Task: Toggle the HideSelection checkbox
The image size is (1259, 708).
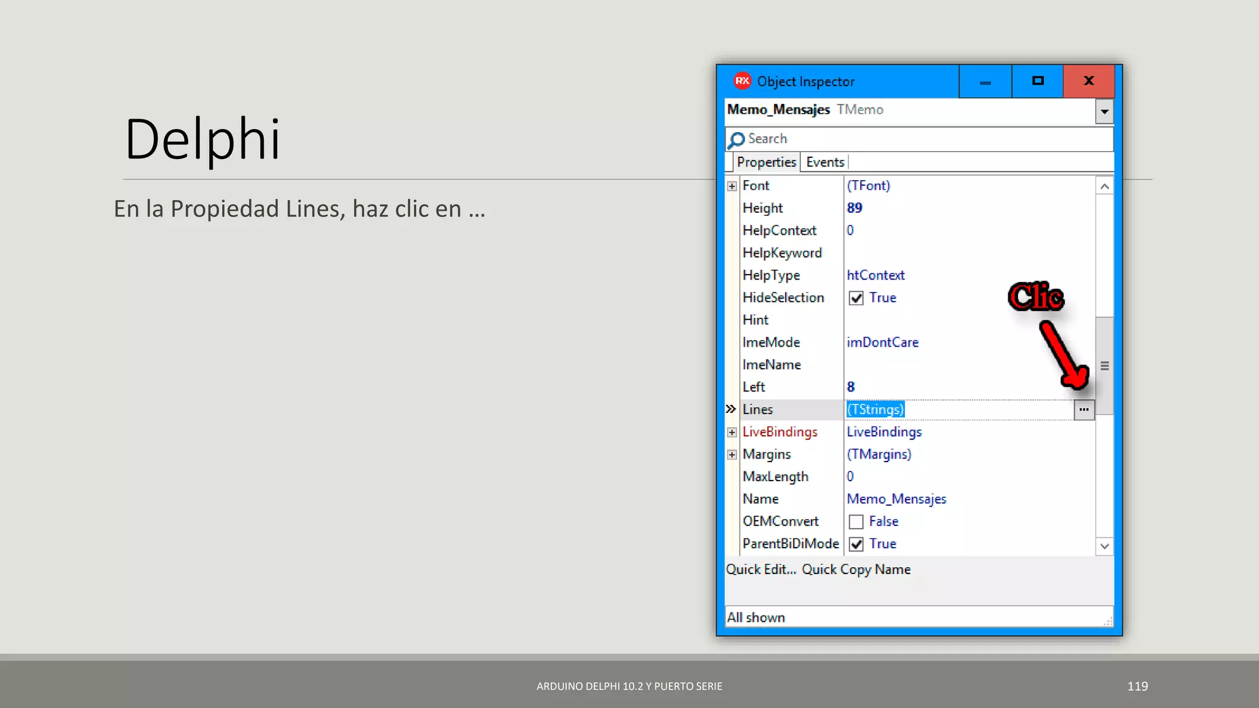Action: click(x=856, y=298)
